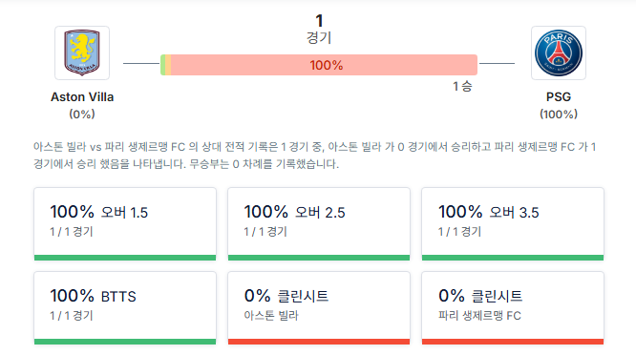The width and height of the screenshot is (636, 355).
Task: Select the 오버 3.5 stat card
Action: tap(513, 223)
